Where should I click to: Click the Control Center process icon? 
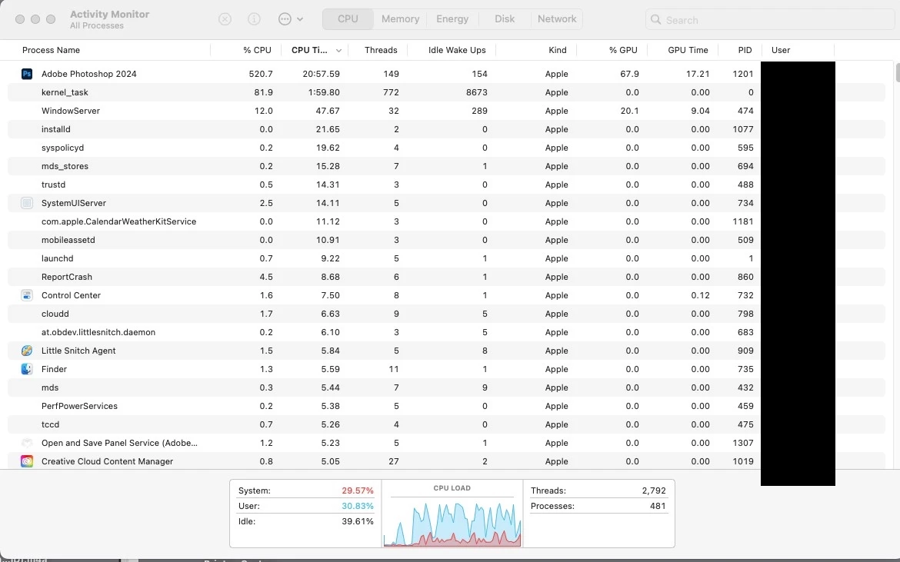(x=27, y=295)
